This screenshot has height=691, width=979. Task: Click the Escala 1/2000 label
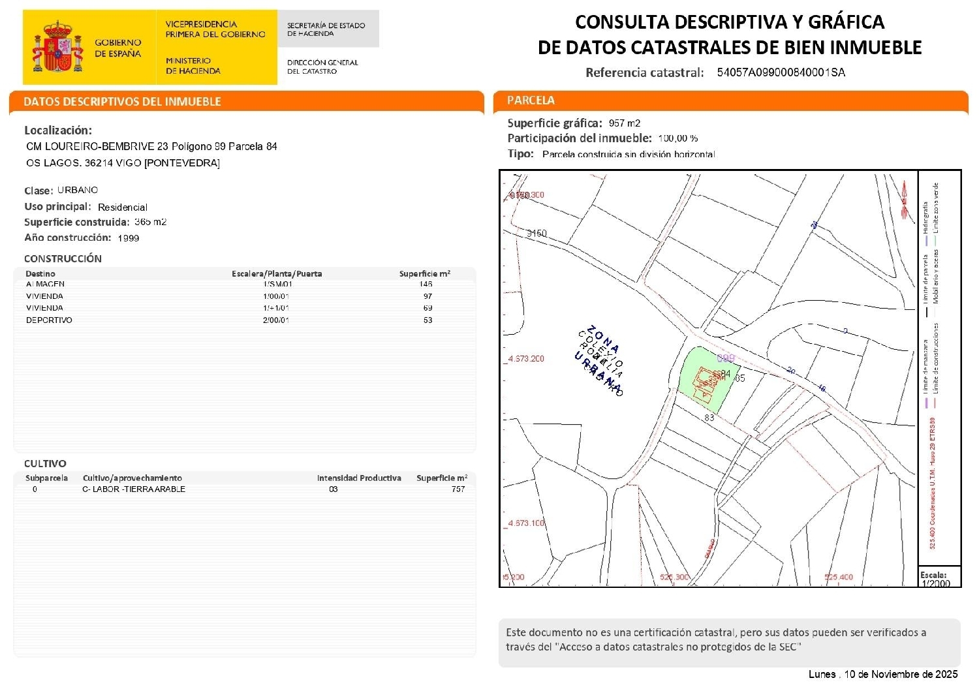[935, 577]
